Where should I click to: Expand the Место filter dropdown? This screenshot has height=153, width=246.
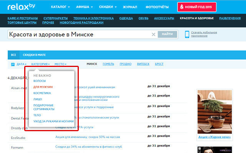point(60,64)
